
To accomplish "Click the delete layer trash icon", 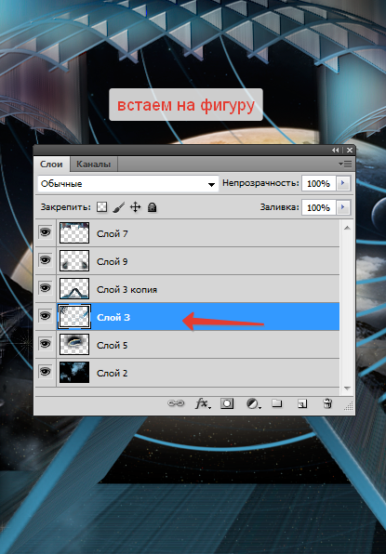I will (x=327, y=403).
